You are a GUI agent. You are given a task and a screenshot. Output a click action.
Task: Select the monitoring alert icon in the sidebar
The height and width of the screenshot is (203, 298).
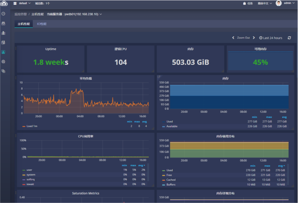click(3, 52)
